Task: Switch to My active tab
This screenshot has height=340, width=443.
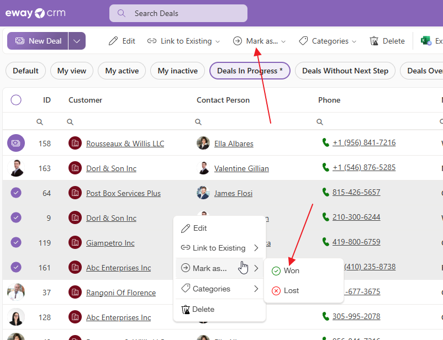Action: (122, 71)
